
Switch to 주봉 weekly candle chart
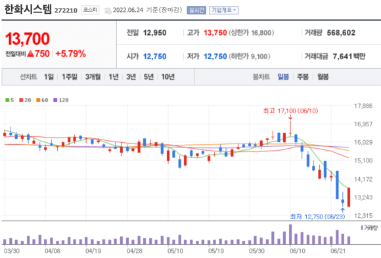pos(303,77)
